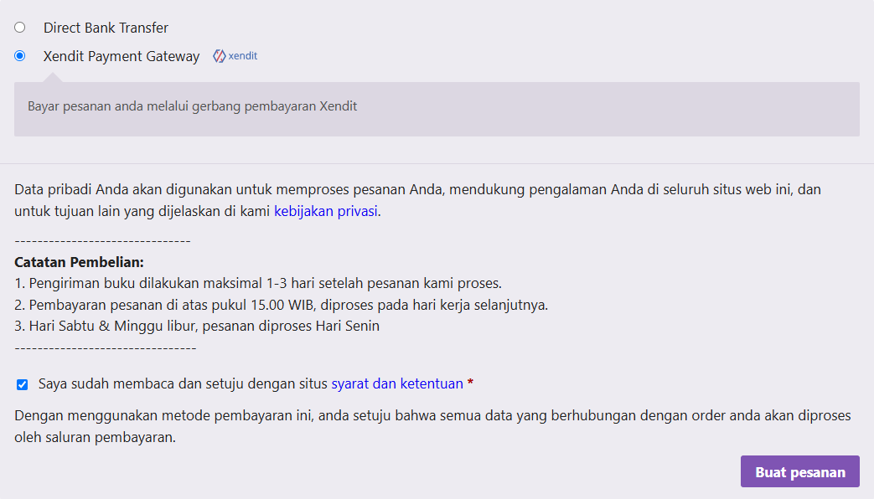Image resolution: width=874 pixels, height=499 pixels.
Task: Click the blue xendit wordmark text
Action: 243,56
